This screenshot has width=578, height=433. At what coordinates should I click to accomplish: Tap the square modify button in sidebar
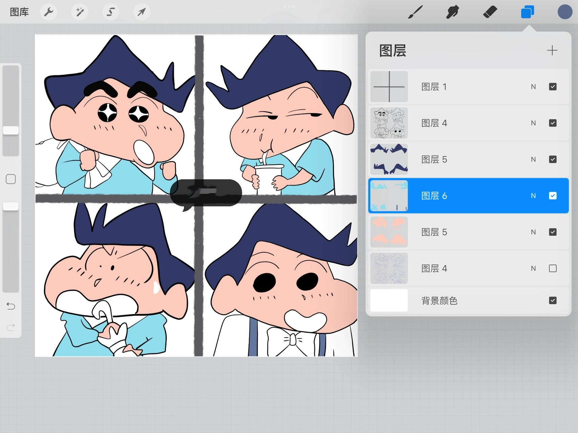[x=11, y=179]
